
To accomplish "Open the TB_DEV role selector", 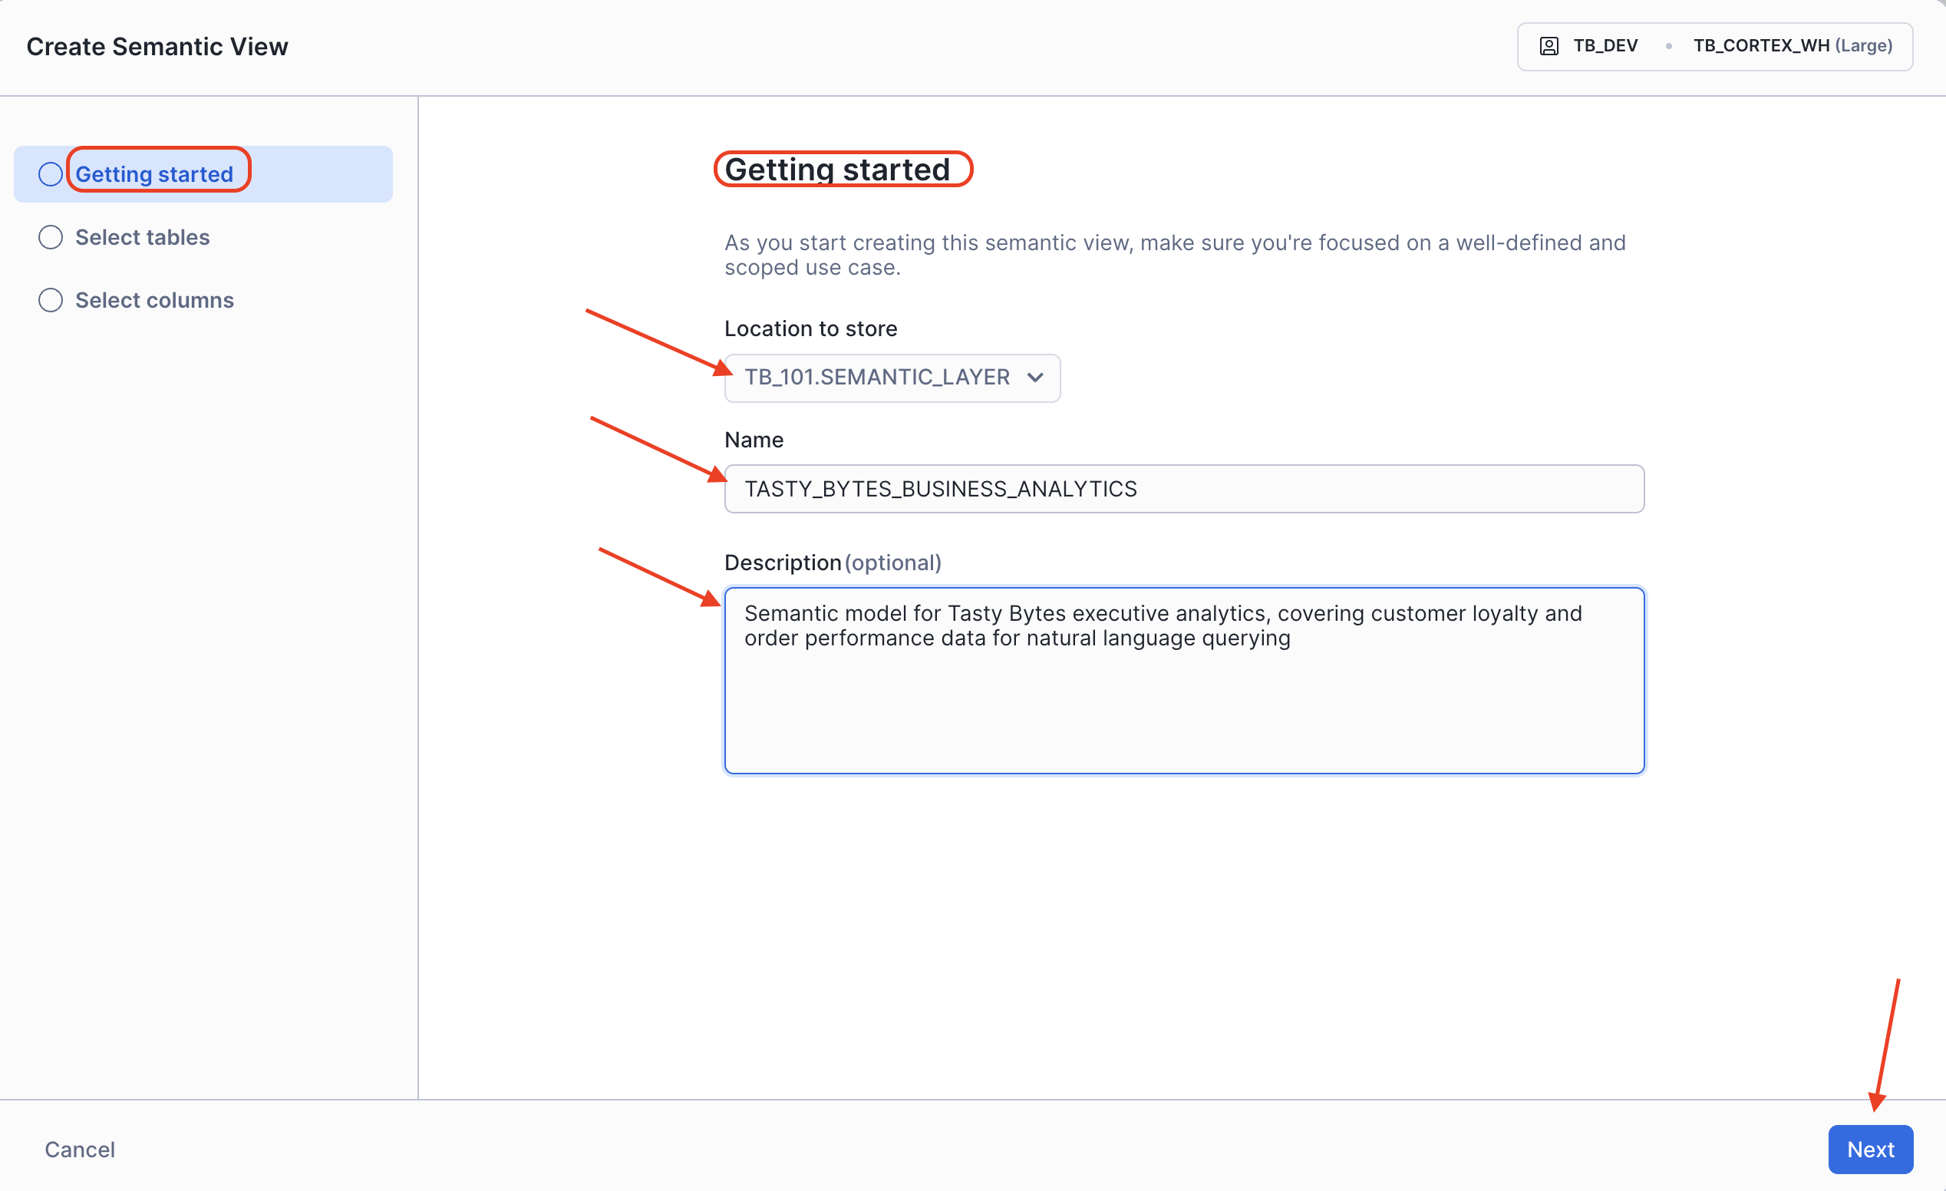I will click(x=1605, y=46).
